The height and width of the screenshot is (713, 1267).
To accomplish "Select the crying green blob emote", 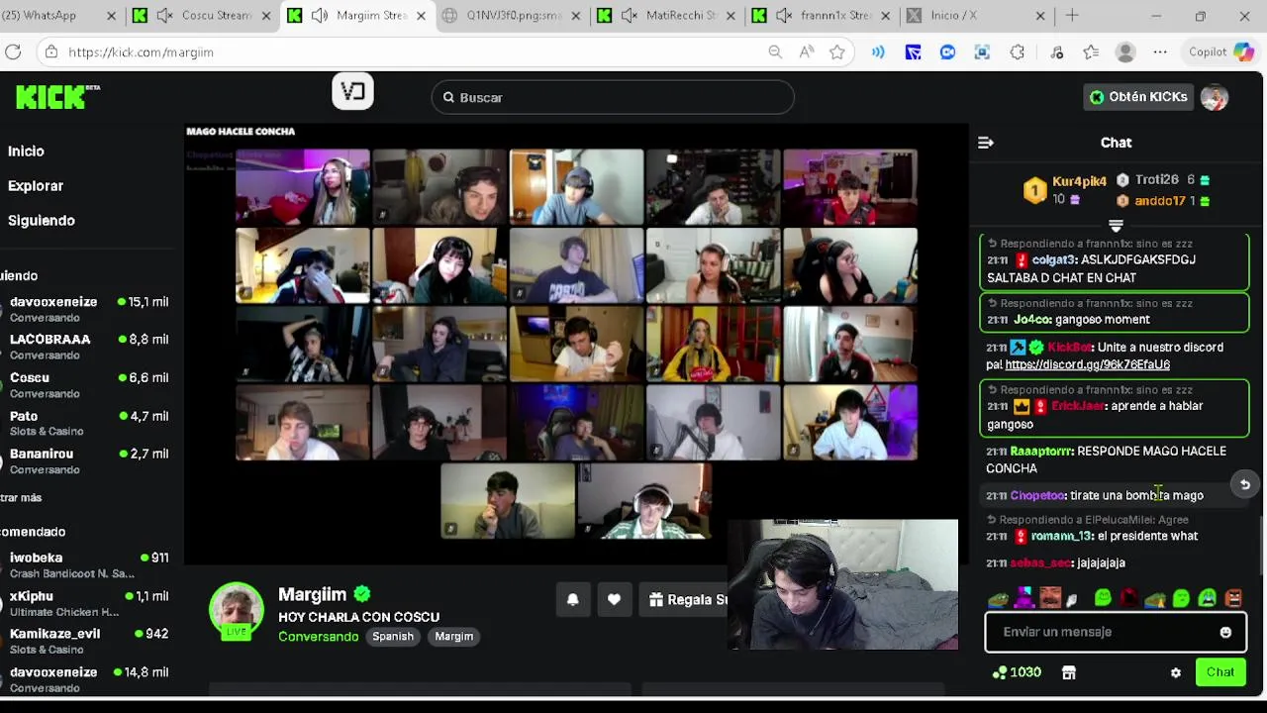I will (x=1207, y=598).
